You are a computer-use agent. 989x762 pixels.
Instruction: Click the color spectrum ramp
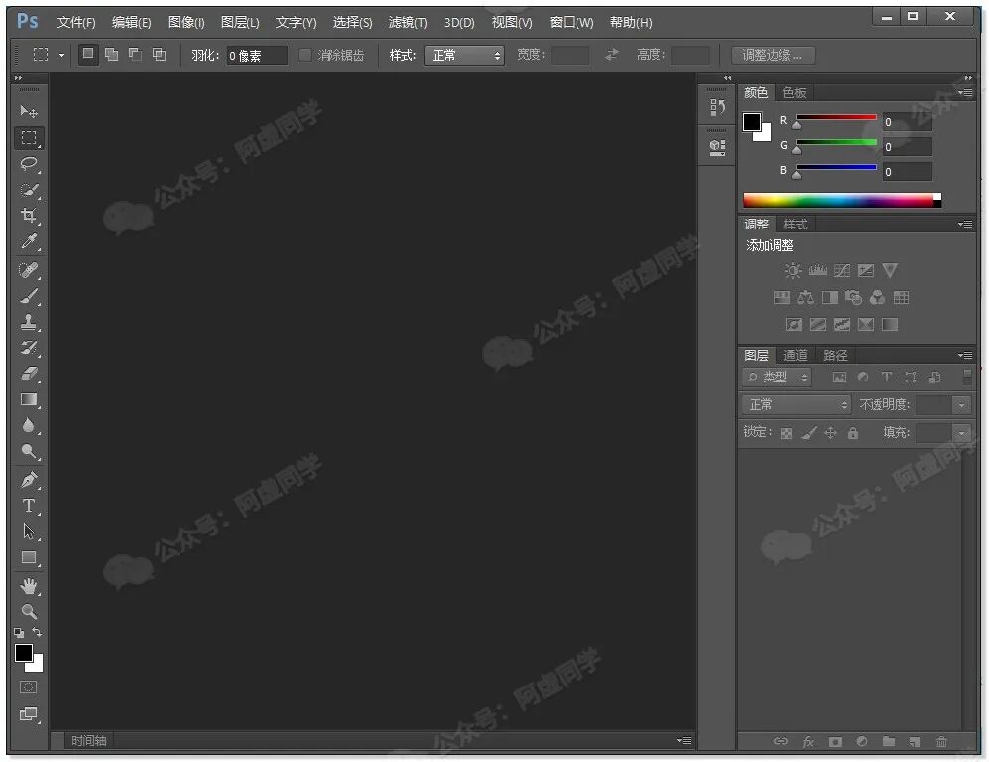pos(843,200)
